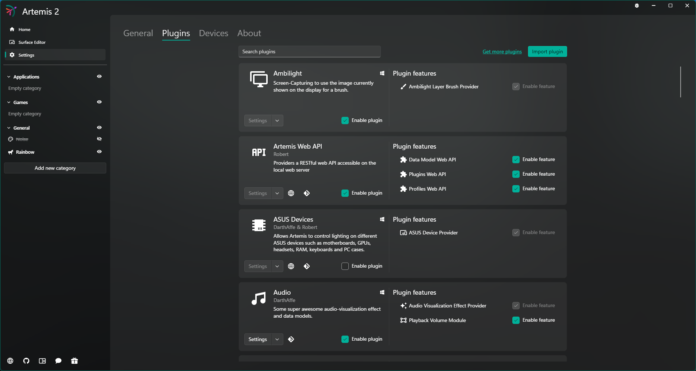696x371 pixels.
Task: Suspend the Rainbow profile eye icon
Action: pyautogui.click(x=99, y=152)
